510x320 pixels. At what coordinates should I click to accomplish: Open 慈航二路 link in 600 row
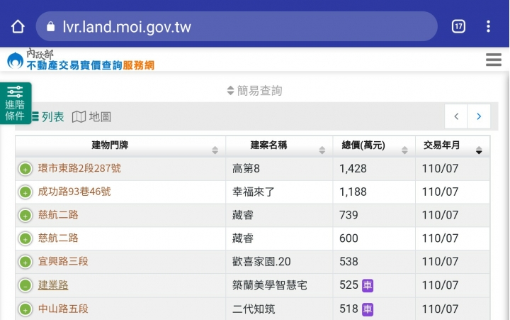(x=58, y=238)
